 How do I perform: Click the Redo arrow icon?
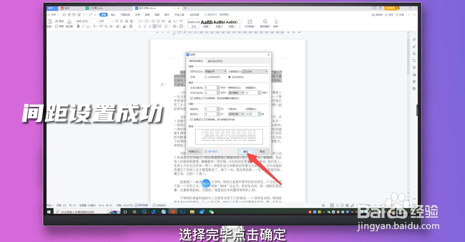tap(91, 15)
